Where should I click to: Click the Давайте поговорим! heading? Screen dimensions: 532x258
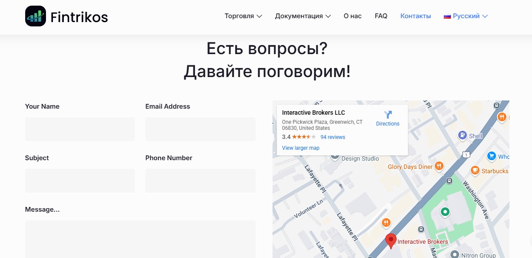click(x=267, y=71)
